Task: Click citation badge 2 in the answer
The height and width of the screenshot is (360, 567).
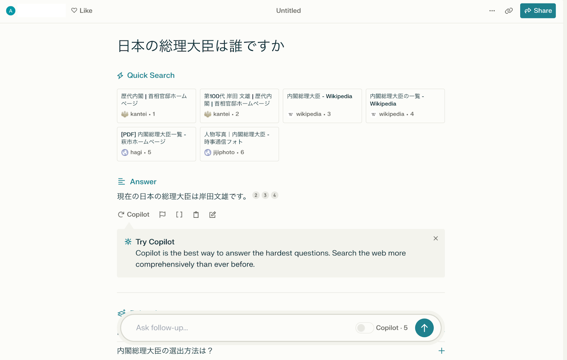Action: pos(256,195)
